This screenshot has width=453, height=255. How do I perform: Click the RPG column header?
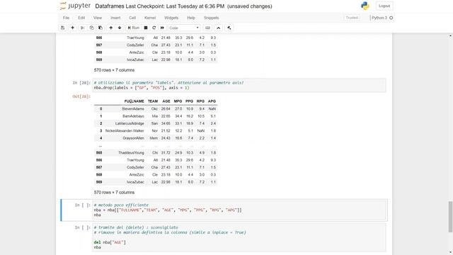point(200,101)
